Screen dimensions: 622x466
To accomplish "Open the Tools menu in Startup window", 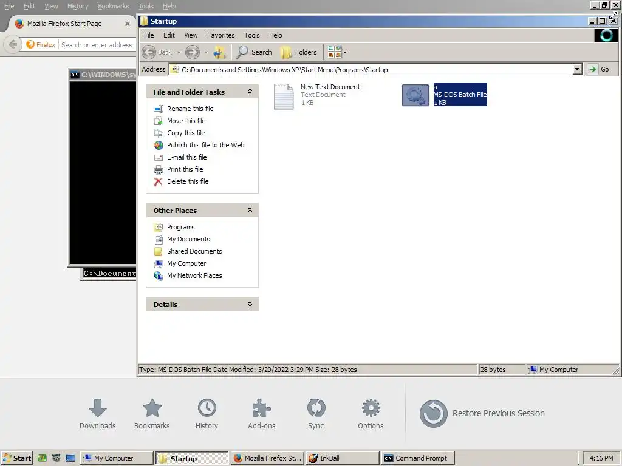I will [x=252, y=35].
